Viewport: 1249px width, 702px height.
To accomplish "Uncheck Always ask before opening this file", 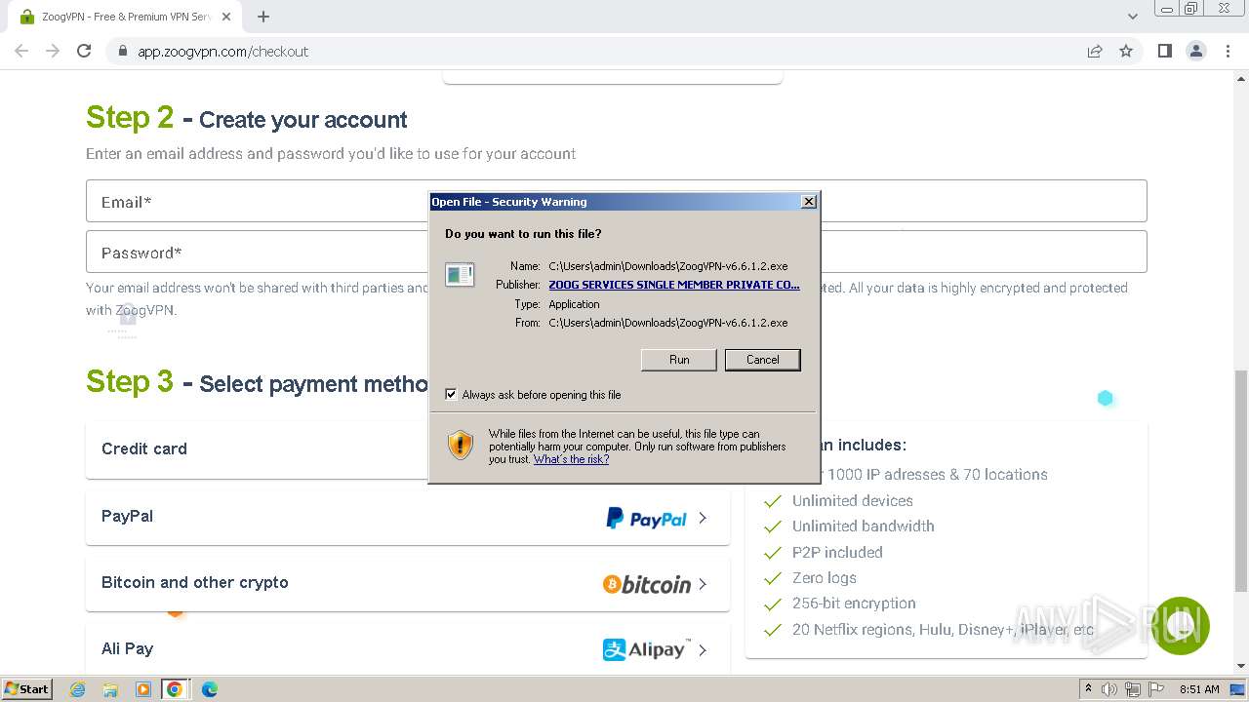I will [x=451, y=395].
